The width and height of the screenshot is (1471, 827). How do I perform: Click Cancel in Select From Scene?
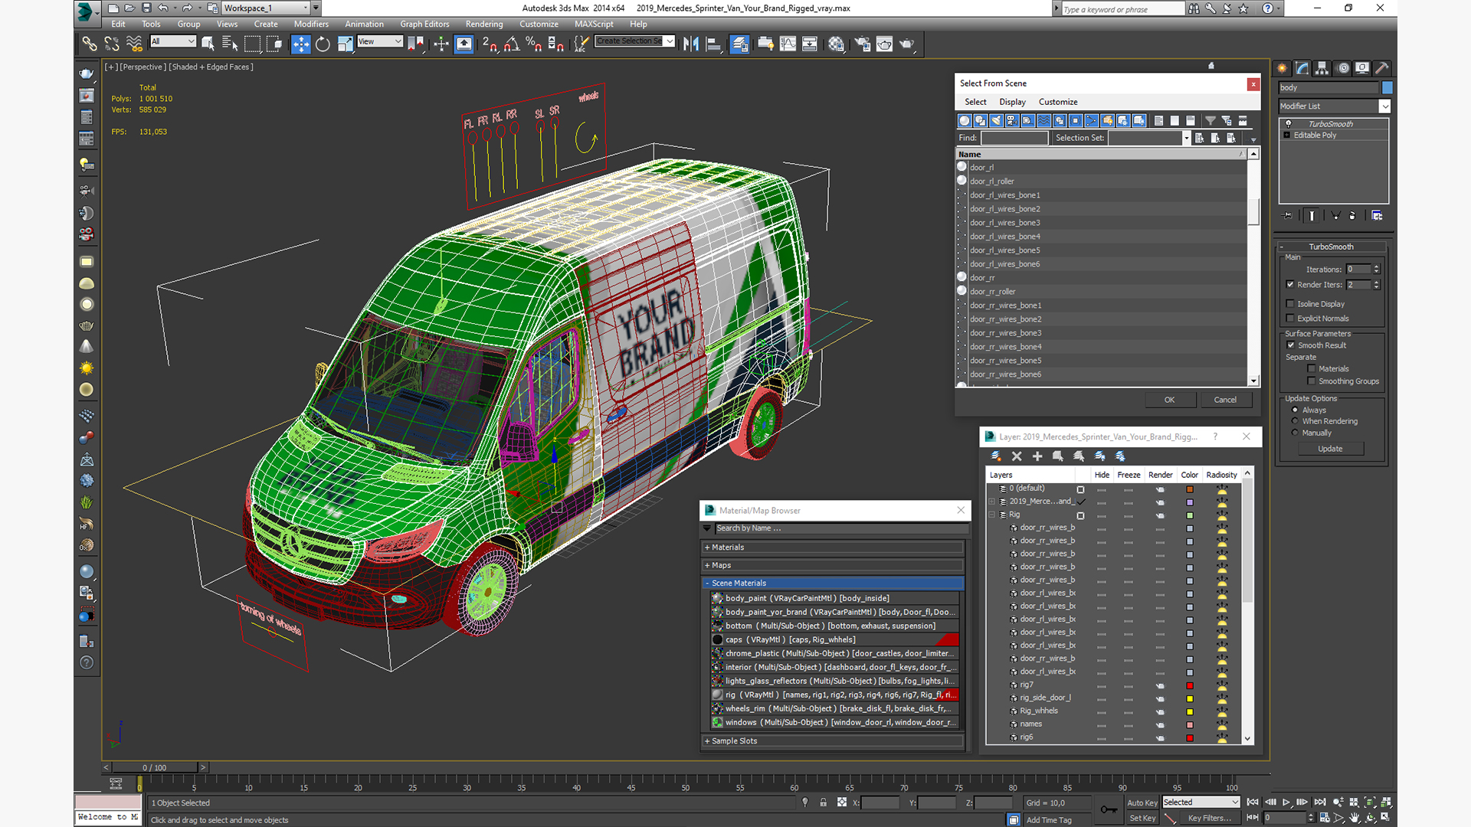pyautogui.click(x=1225, y=400)
